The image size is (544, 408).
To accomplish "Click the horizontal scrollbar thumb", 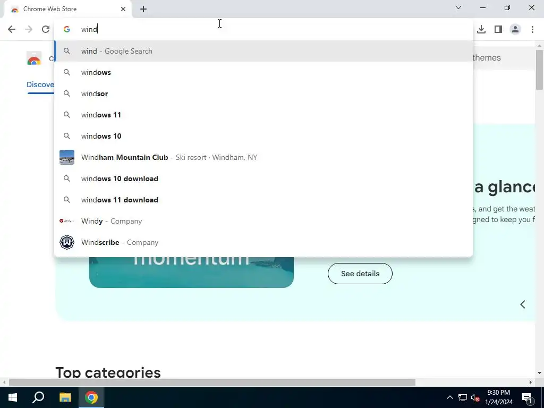I will (212, 382).
